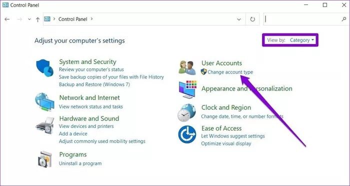The image size is (350, 186).
Task: Click Uninstall a program
Action: 80,163
